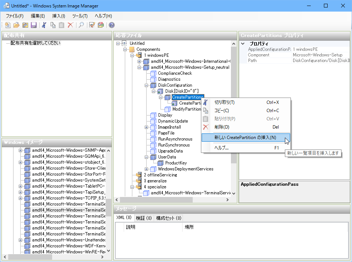
Task: Click the scissors icon in context menu
Action: (x=205, y=102)
